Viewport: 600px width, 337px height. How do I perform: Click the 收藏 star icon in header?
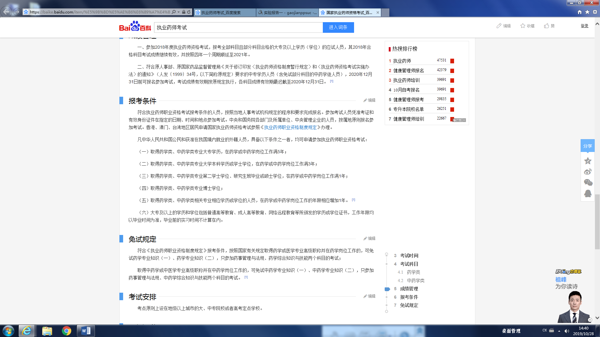[x=523, y=26]
